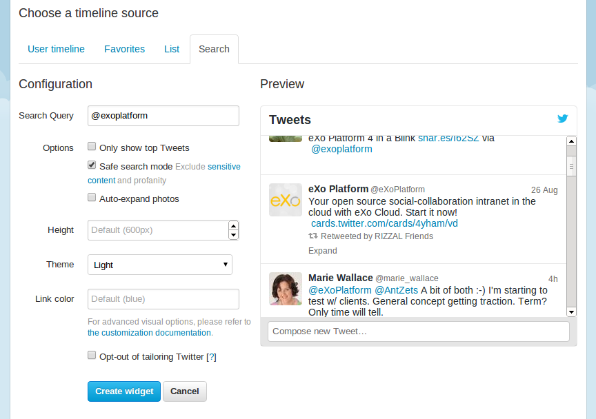
Task: Click the scroll up arrow in tweets preview
Action: 571,141
